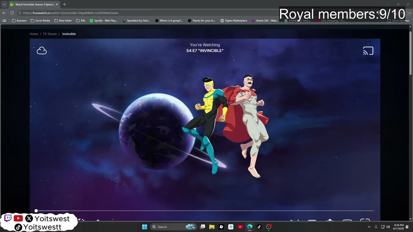Close the Watch Invincible Season 4 tab
The height and width of the screenshot is (232, 413).
(57, 5)
